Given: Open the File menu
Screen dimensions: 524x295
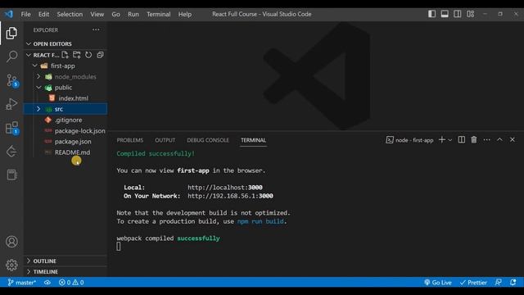Looking at the screenshot, I should point(25,14).
